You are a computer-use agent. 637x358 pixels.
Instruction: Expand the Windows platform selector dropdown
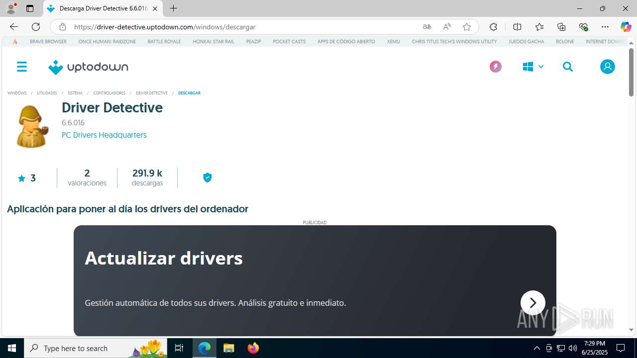533,67
